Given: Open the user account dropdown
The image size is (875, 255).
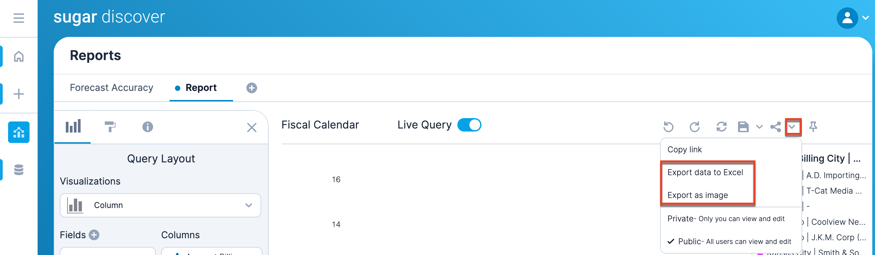Looking at the screenshot, I should point(852,18).
